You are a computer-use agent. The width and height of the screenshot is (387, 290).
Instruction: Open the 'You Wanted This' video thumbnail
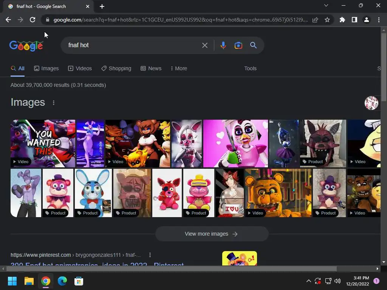[43, 143]
